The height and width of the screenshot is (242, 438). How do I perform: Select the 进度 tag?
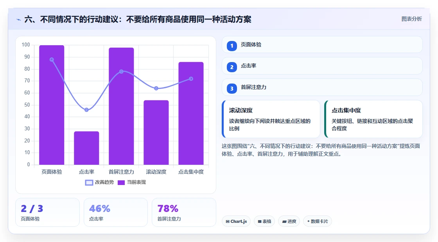coord(289,221)
